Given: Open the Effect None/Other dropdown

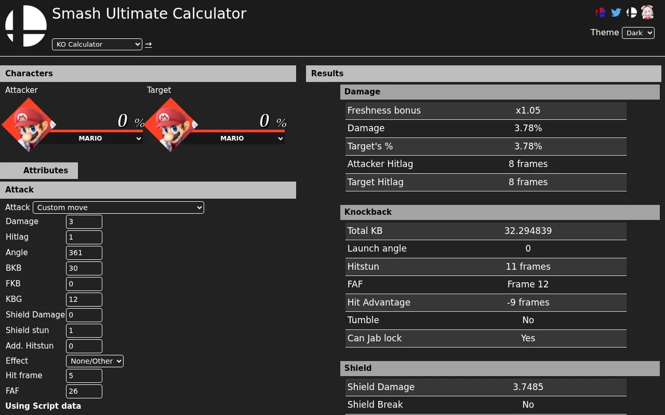Looking at the screenshot, I should coord(95,361).
